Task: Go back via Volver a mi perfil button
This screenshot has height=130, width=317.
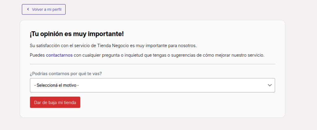Action: click(44, 10)
